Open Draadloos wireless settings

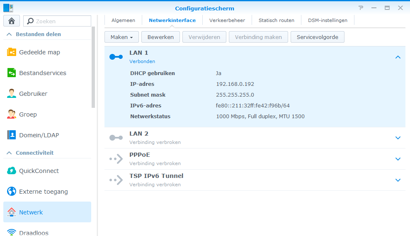[34, 233]
